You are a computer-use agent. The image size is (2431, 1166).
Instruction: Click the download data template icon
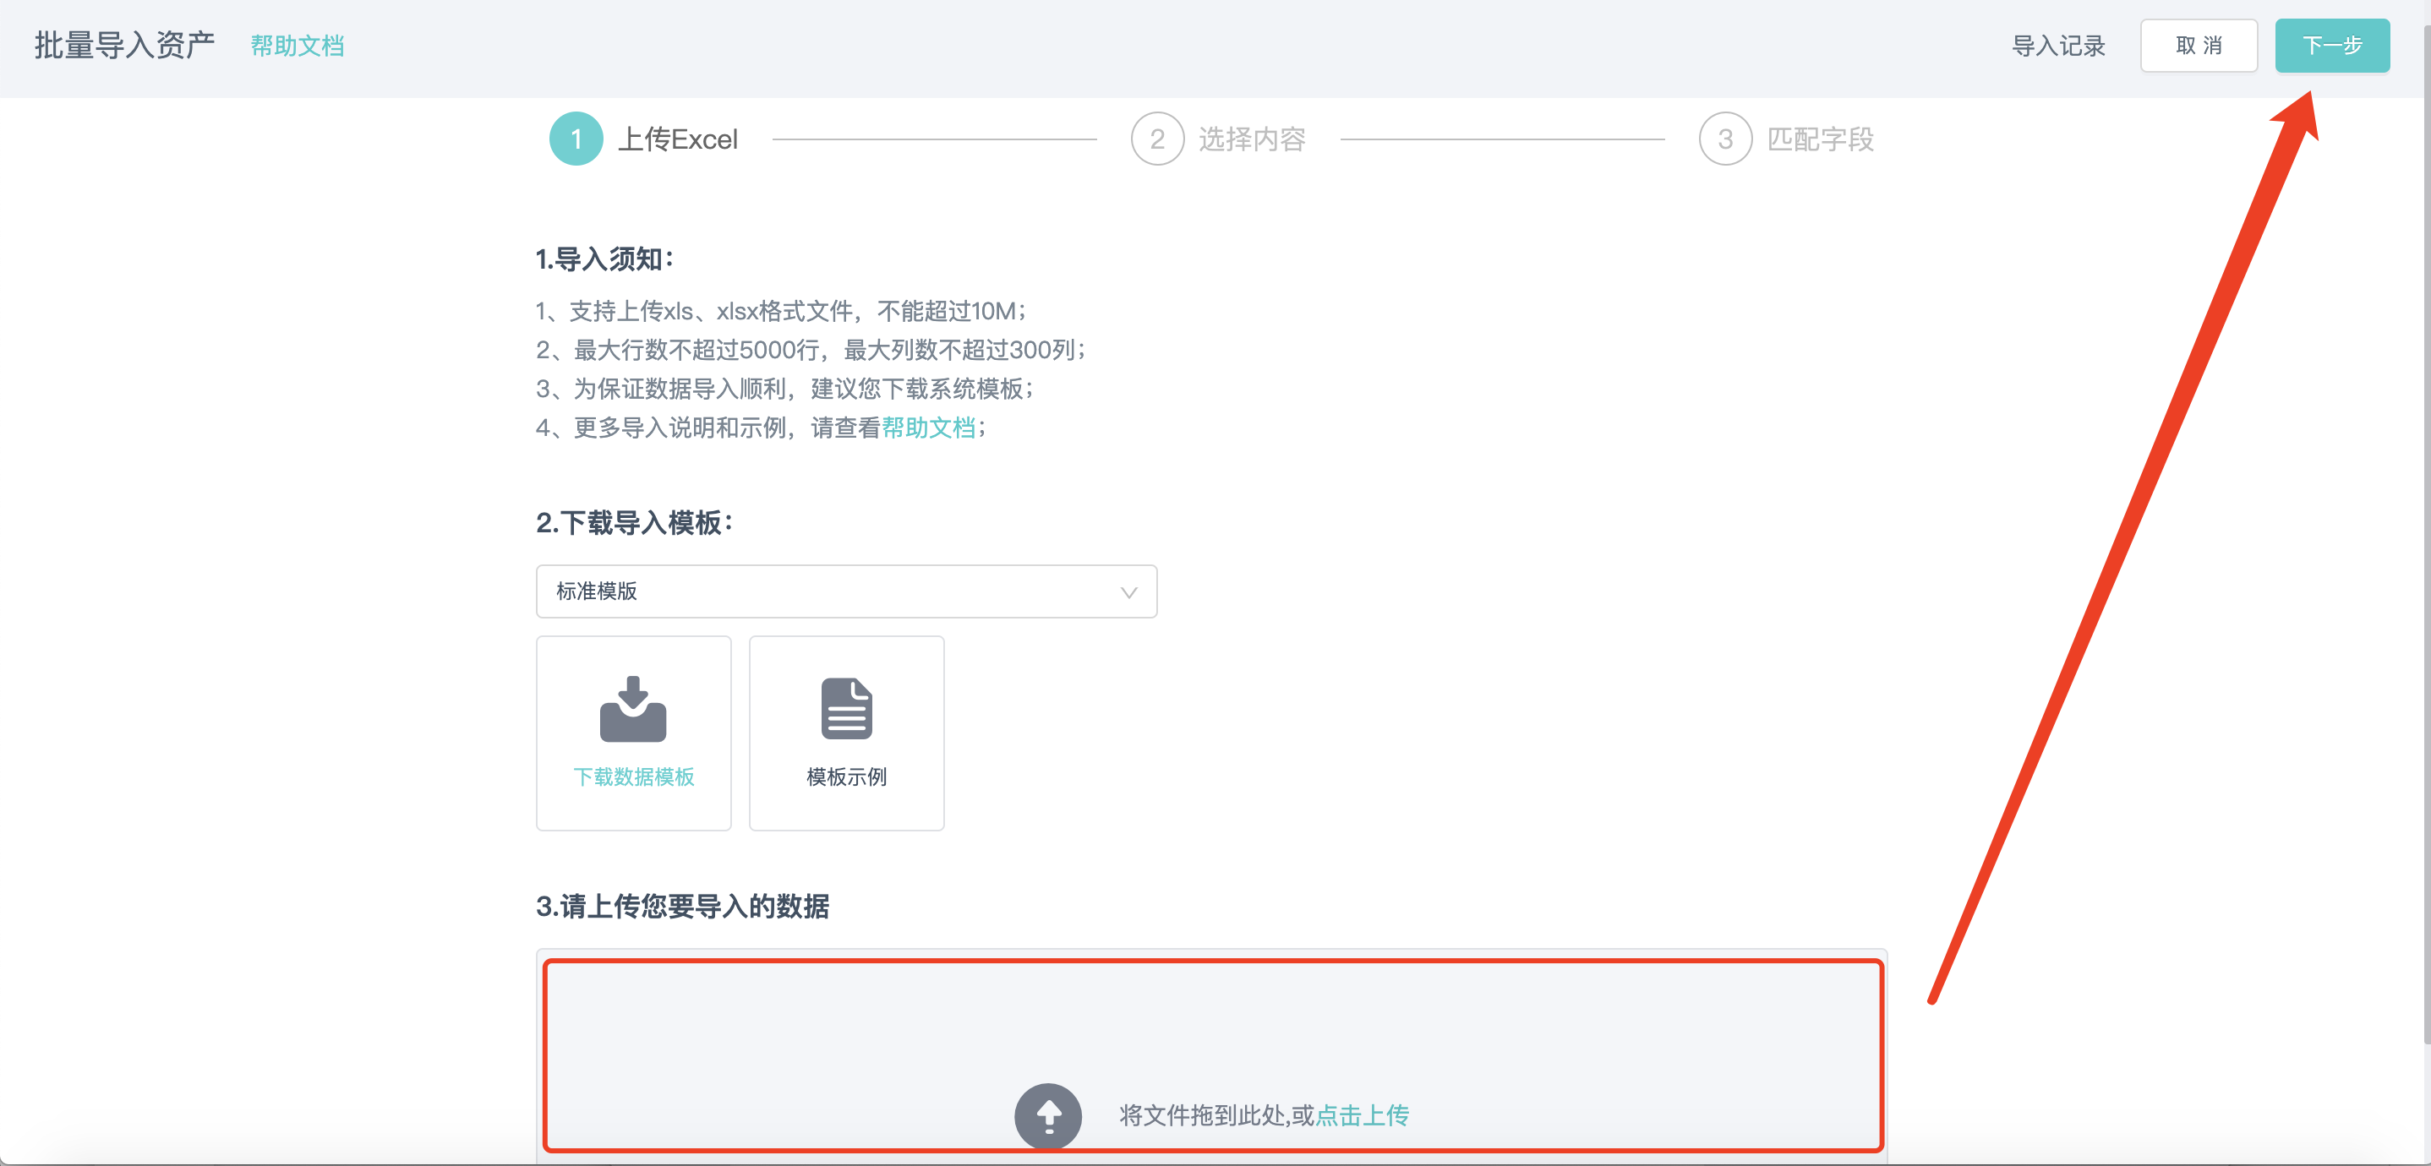tap(633, 710)
